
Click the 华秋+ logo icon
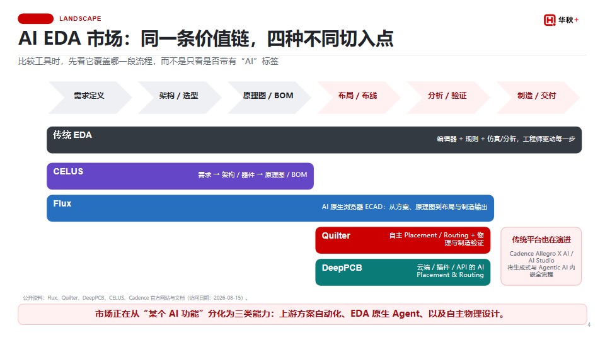click(561, 20)
